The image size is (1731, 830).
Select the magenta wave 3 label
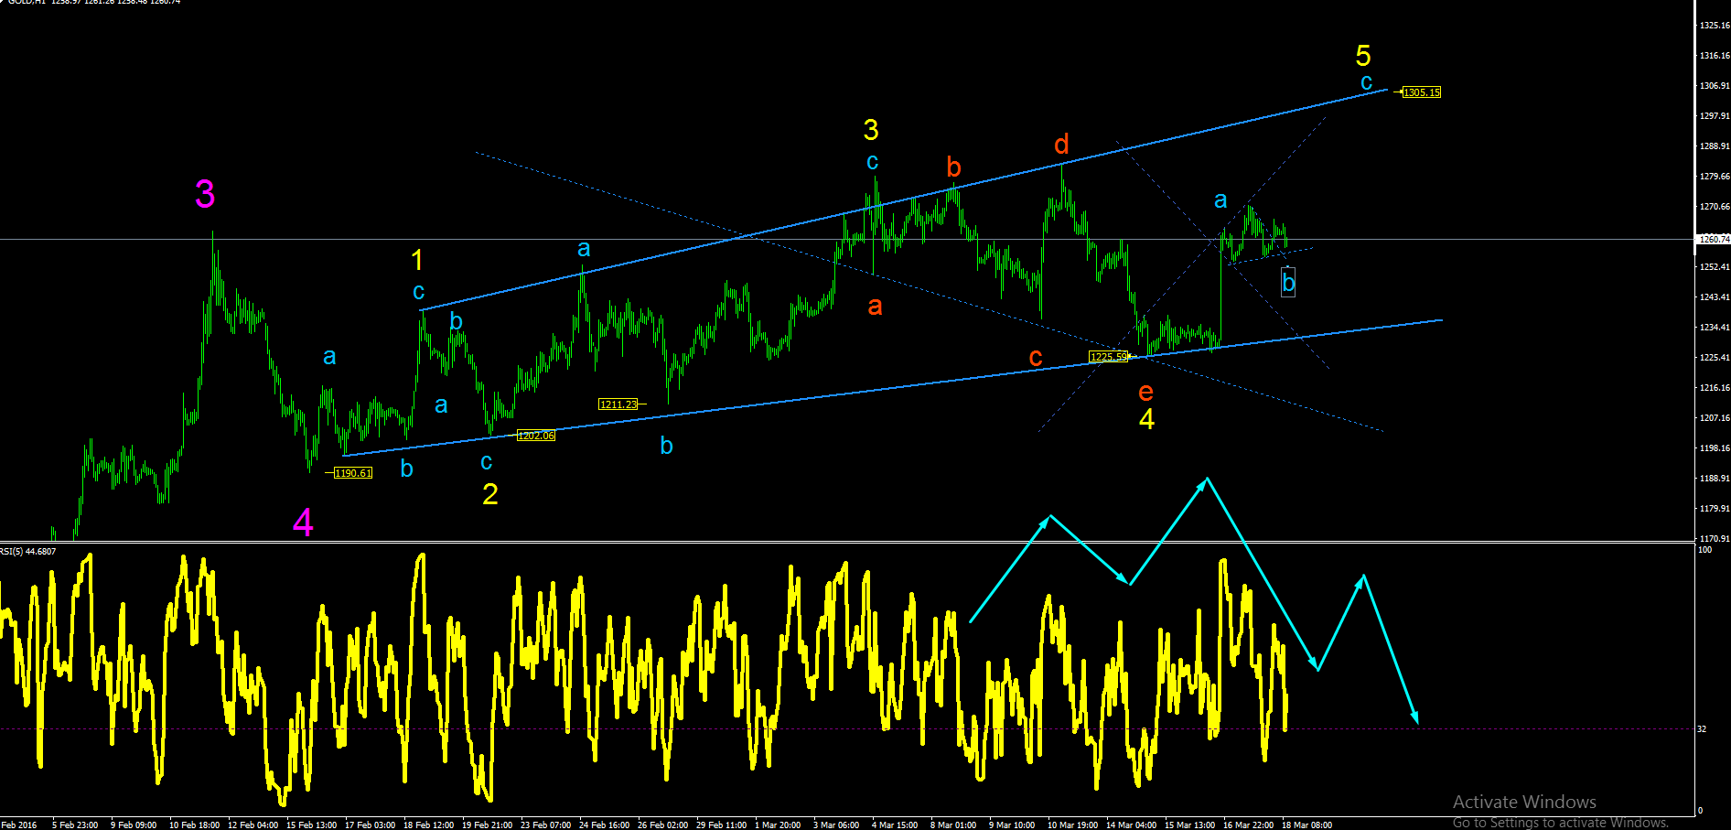pos(205,194)
